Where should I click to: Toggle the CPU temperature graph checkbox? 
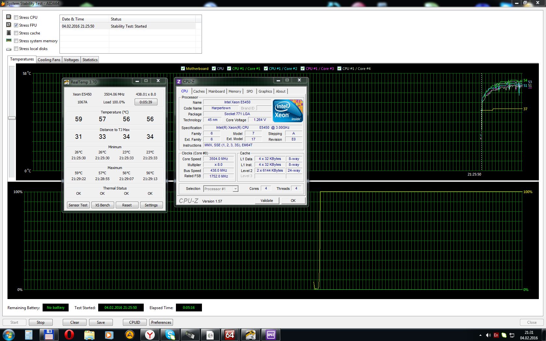[x=214, y=69]
